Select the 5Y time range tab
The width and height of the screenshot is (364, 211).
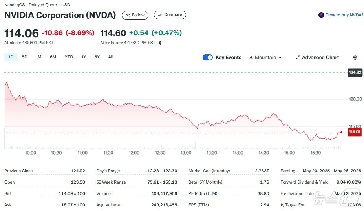click(x=97, y=57)
